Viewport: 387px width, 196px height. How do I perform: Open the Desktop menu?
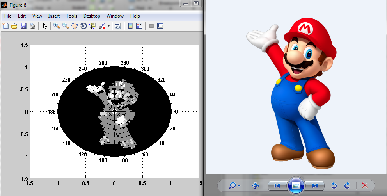[92, 16]
